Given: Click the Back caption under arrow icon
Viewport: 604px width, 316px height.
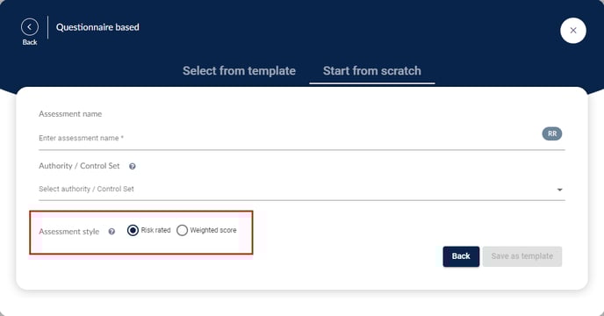Looking at the screenshot, I should point(30,42).
